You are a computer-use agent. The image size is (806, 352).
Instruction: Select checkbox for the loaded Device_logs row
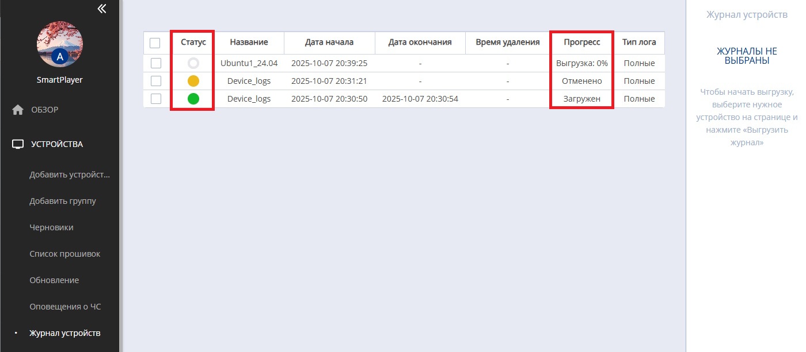[x=156, y=99]
